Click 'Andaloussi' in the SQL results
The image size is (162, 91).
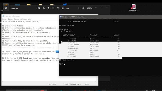(x=74, y=44)
